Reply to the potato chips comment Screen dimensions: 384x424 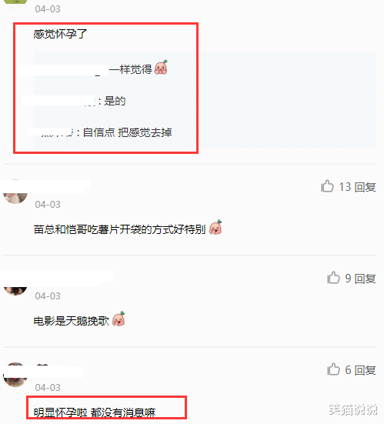(x=366, y=187)
